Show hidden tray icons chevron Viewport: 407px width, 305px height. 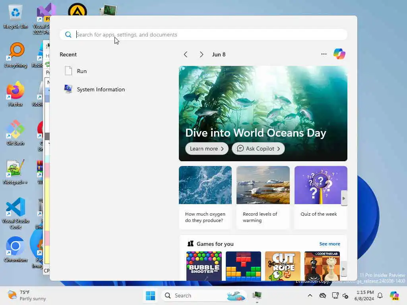pyautogui.click(x=310, y=295)
